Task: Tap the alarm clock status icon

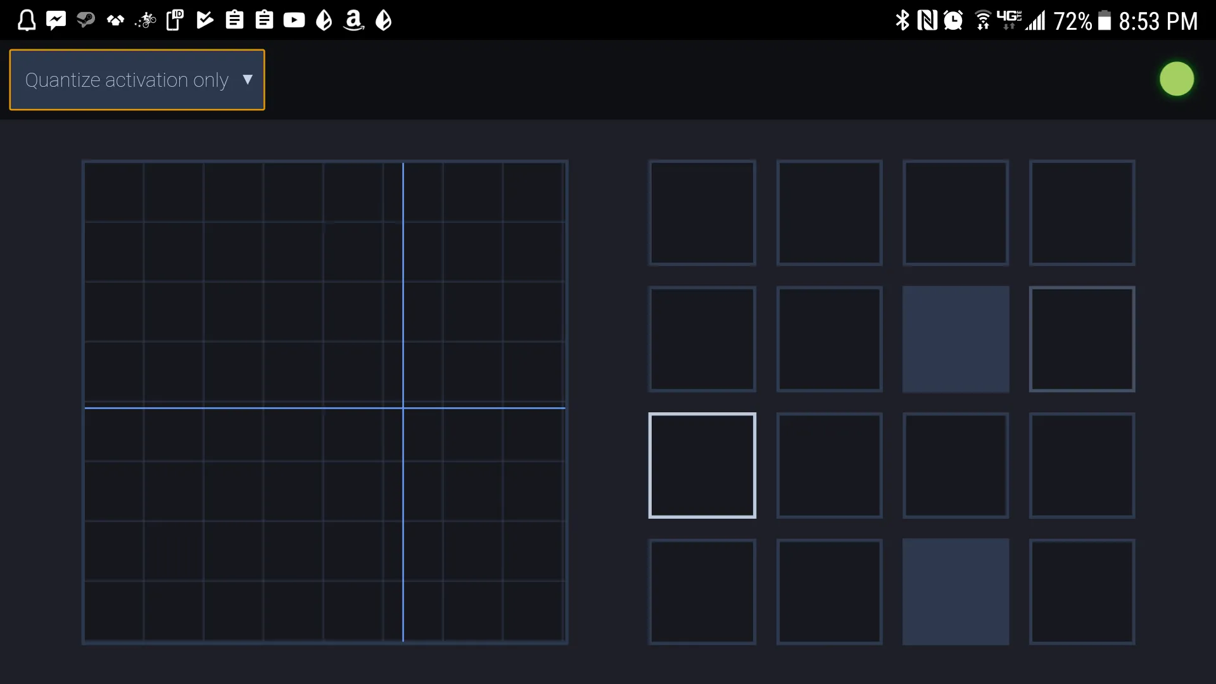Action: 953,20
